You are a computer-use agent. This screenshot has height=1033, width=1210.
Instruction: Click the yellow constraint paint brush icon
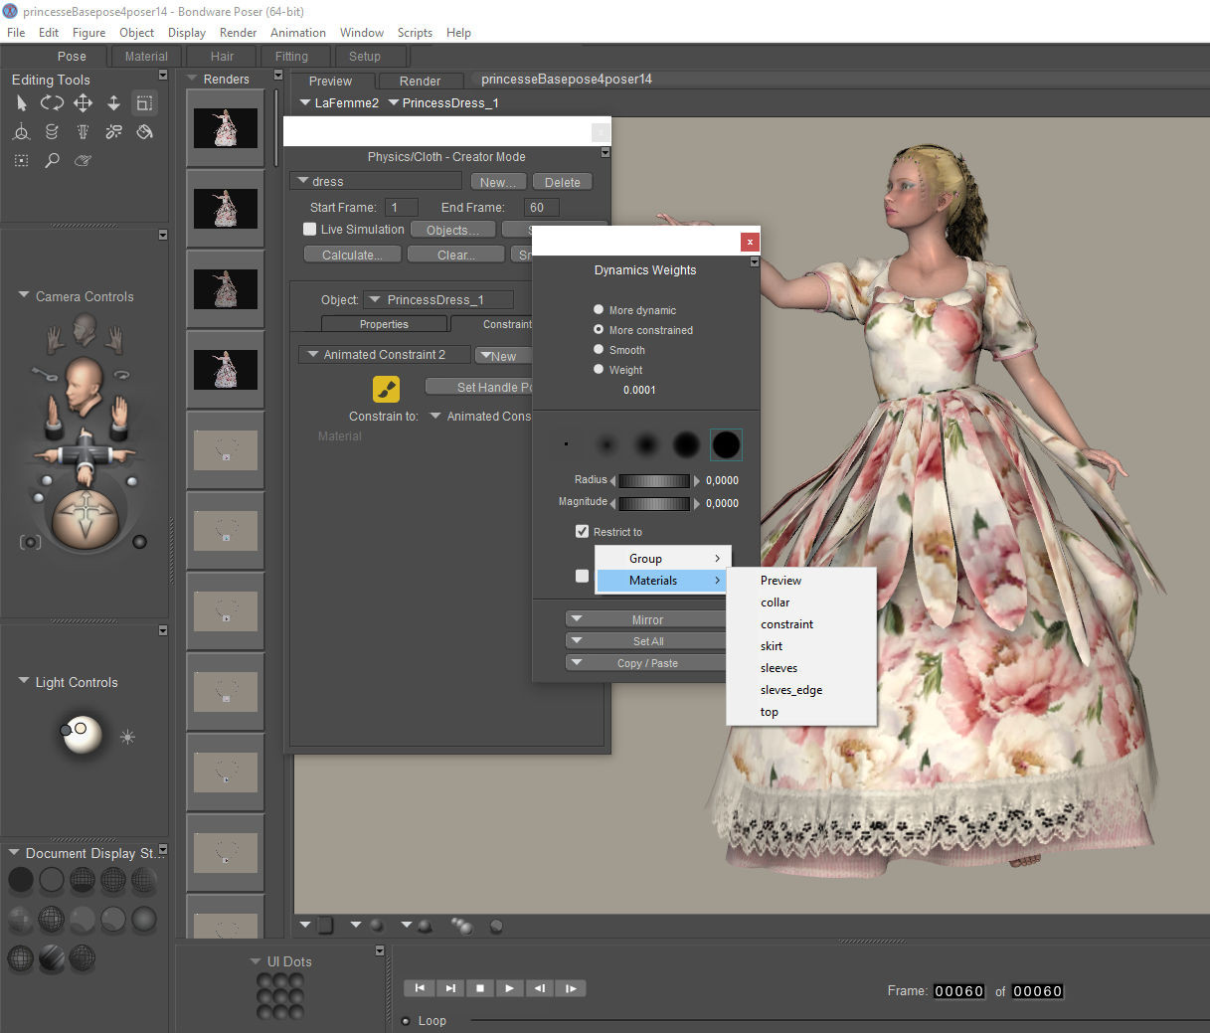point(386,389)
